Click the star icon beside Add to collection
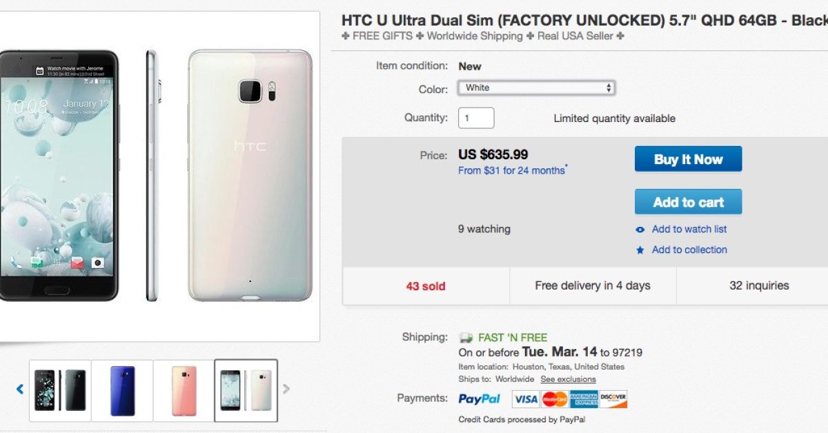This screenshot has width=828, height=433. [640, 250]
